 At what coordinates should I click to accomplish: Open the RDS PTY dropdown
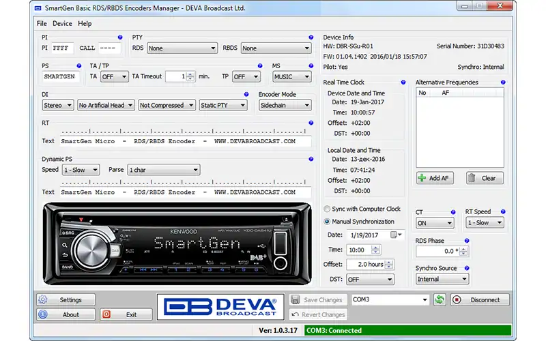pos(182,48)
